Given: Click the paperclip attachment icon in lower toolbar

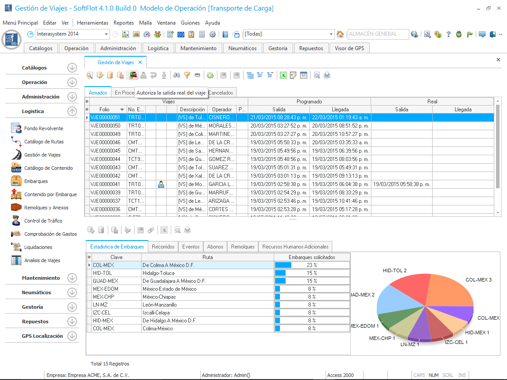Looking at the screenshot, I should pyautogui.click(x=151, y=230).
